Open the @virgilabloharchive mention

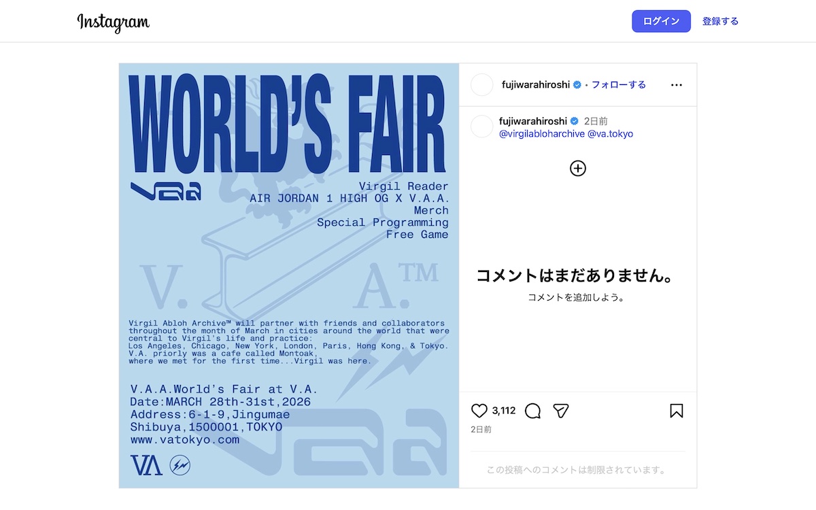coord(542,134)
